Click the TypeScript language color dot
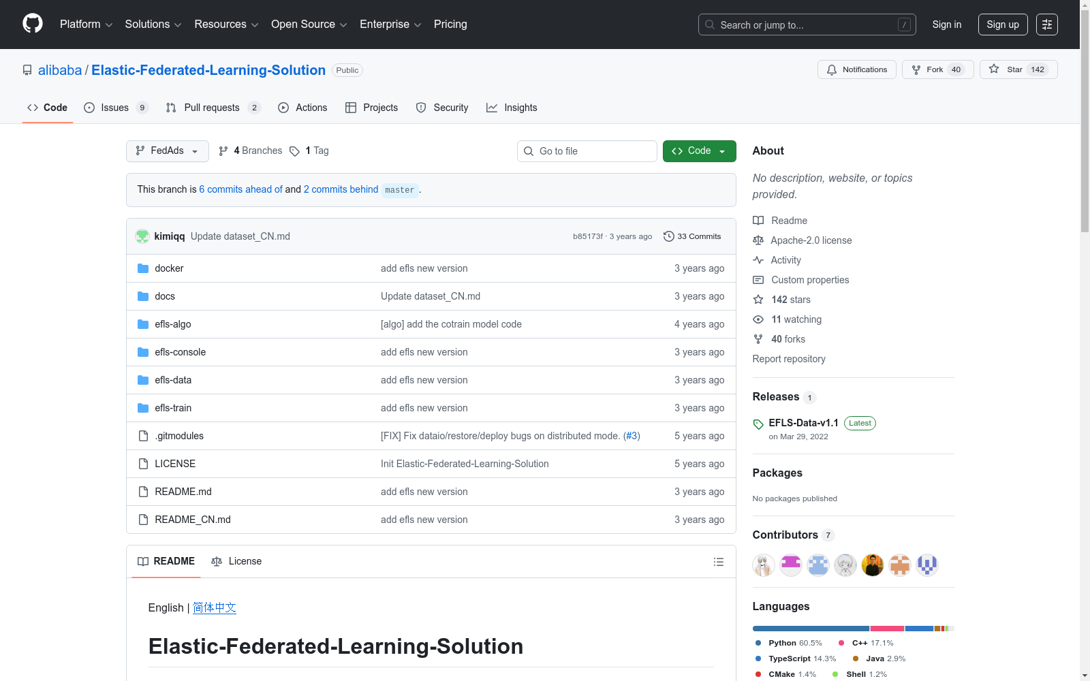 [758, 659]
